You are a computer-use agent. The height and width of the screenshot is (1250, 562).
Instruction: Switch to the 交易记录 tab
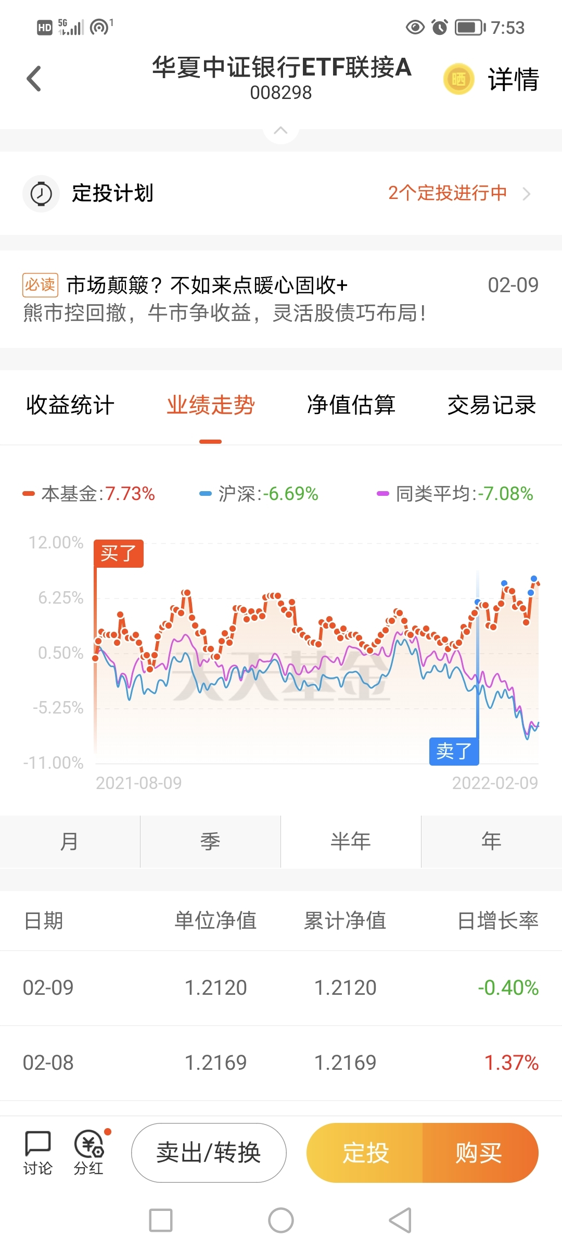[492, 405]
